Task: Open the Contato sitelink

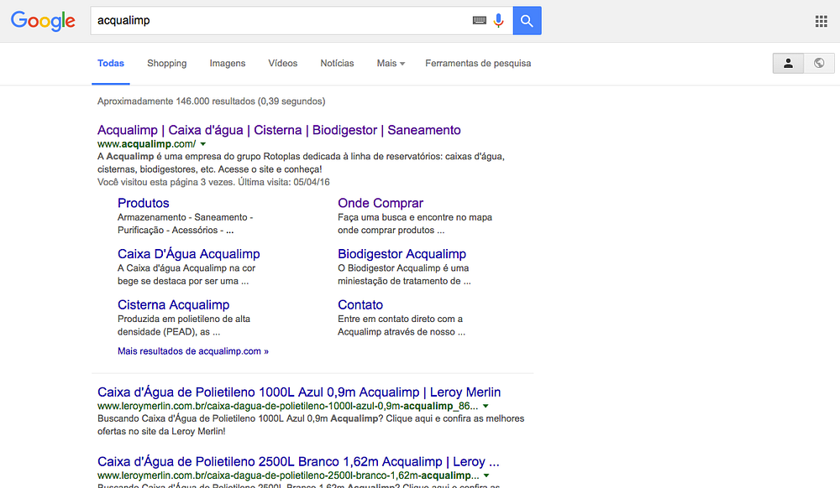Action: (x=360, y=304)
